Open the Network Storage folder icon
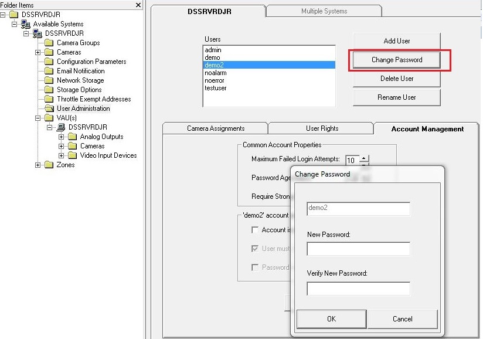Screen dimensions: 483x339 click(x=49, y=80)
